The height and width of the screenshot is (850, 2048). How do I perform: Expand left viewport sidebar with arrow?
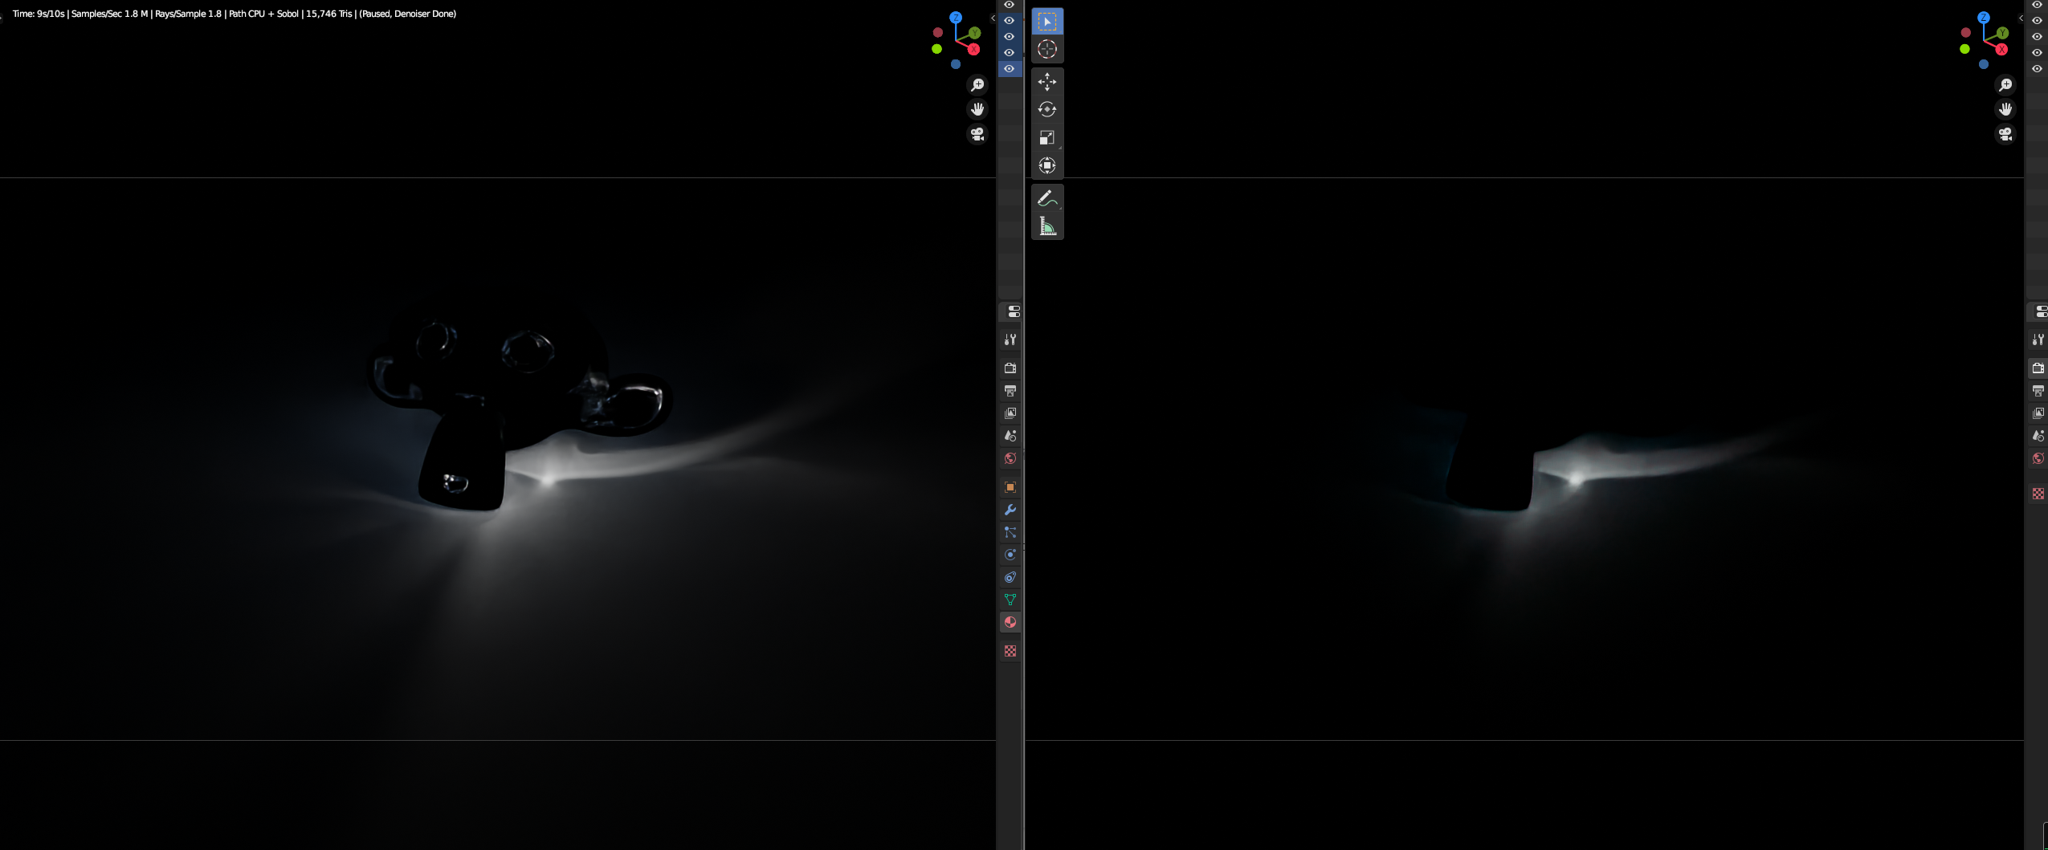click(x=993, y=18)
